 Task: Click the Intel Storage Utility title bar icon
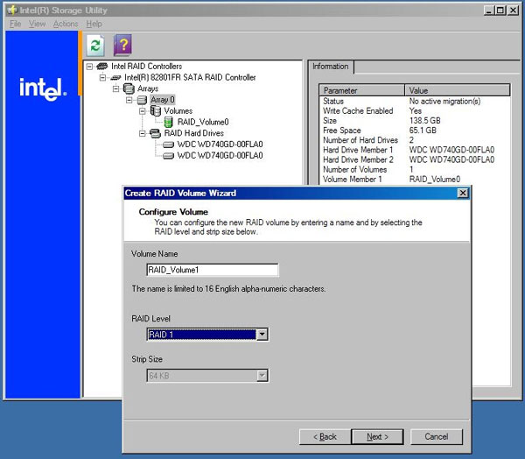pos(12,10)
